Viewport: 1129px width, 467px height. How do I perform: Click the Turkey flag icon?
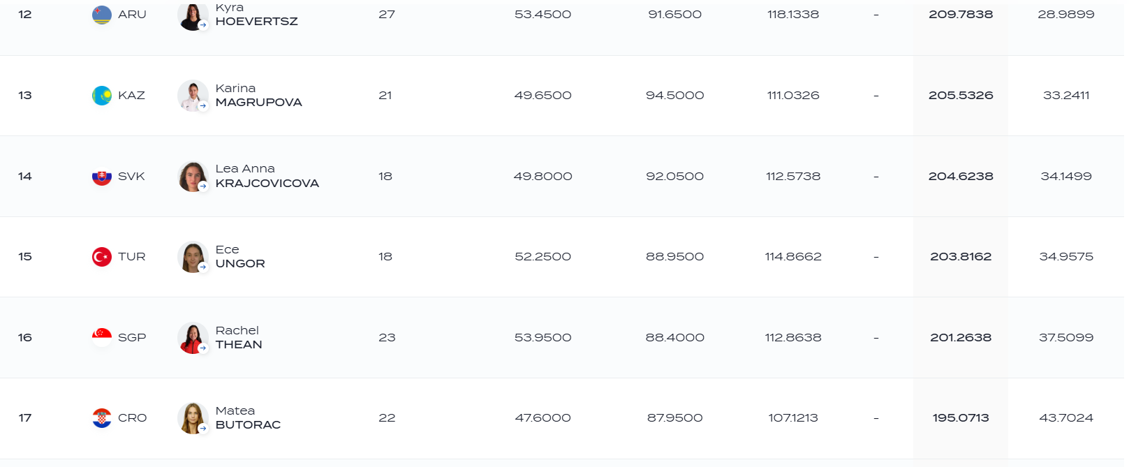[x=102, y=257]
